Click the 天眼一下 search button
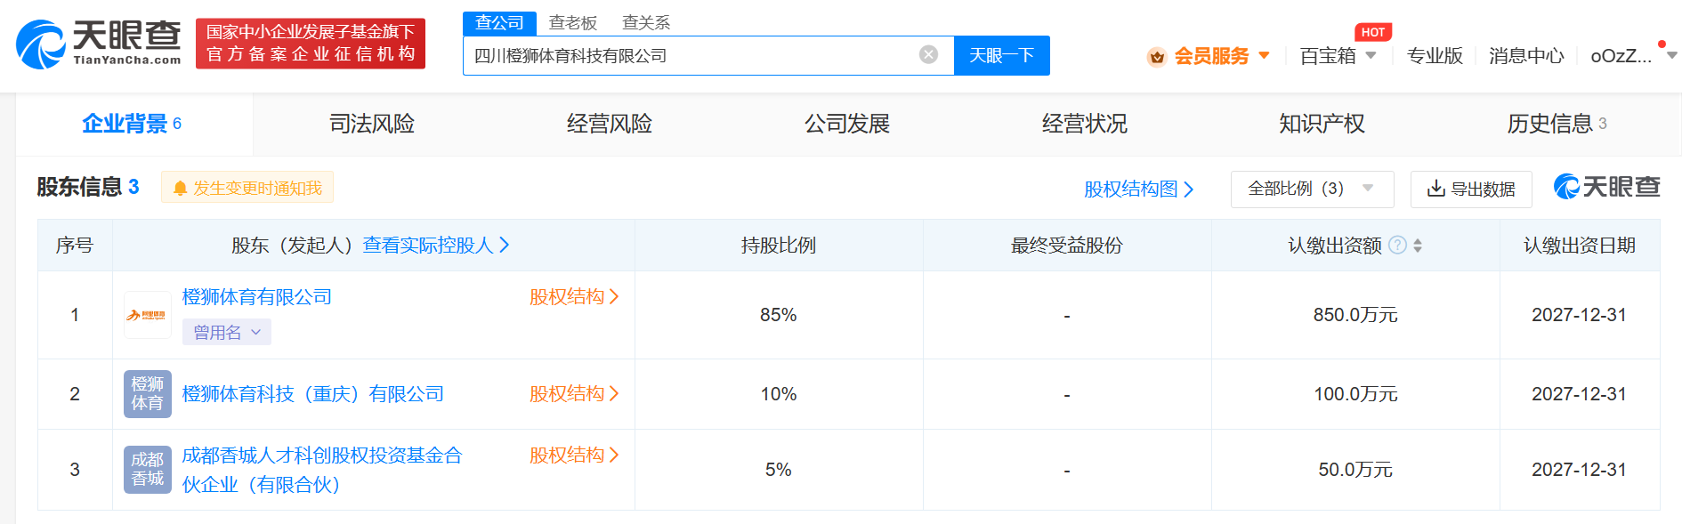Image resolution: width=1682 pixels, height=524 pixels. point(1001,55)
